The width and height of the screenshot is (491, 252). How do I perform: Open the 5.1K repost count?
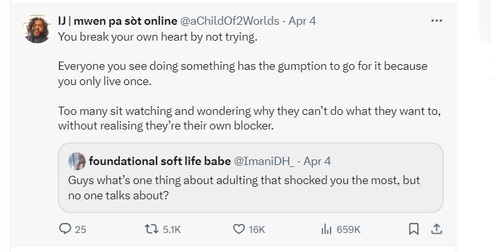172,230
